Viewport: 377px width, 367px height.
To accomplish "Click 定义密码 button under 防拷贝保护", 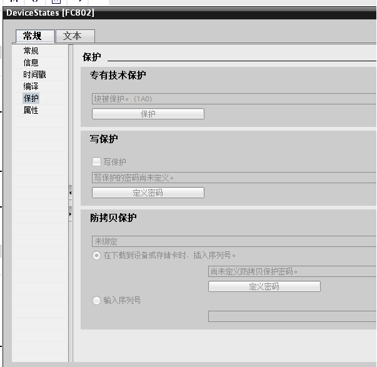I will (264, 286).
